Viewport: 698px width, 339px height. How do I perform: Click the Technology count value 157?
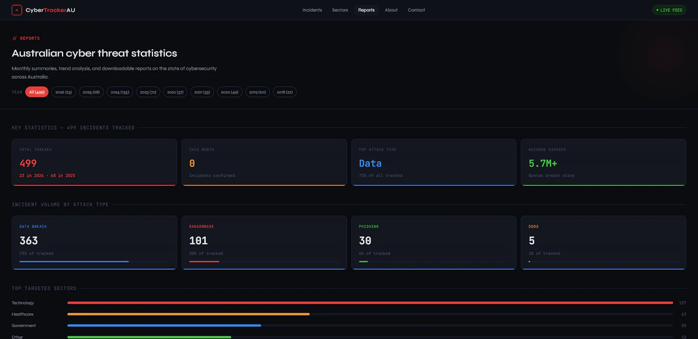pyautogui.click(x=682, y=303)
